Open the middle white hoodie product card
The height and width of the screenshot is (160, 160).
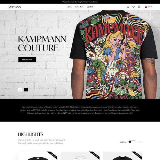tap(80, 156)
